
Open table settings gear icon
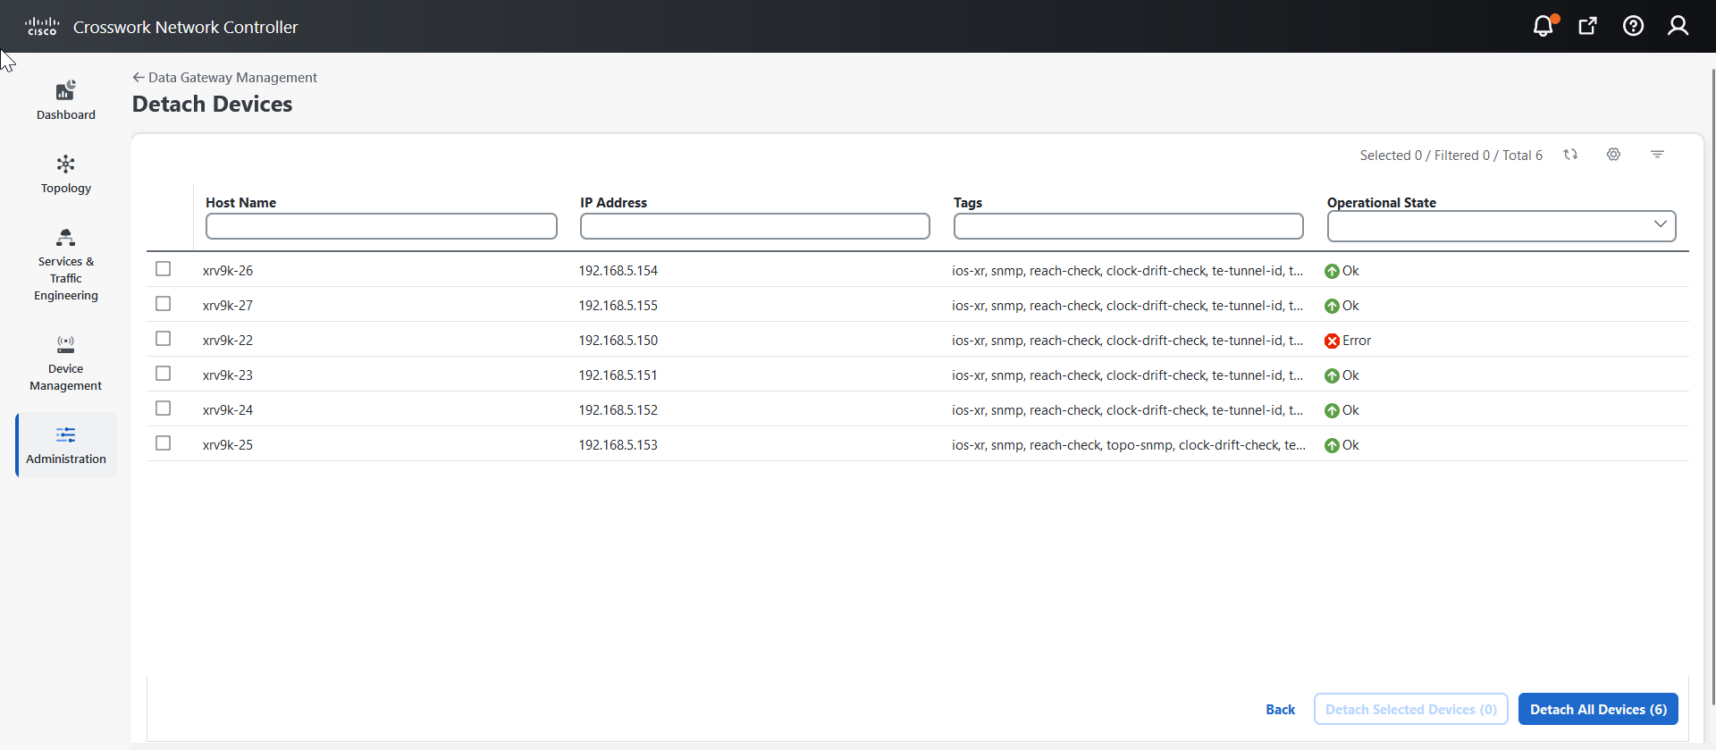tap(1613, 155)
